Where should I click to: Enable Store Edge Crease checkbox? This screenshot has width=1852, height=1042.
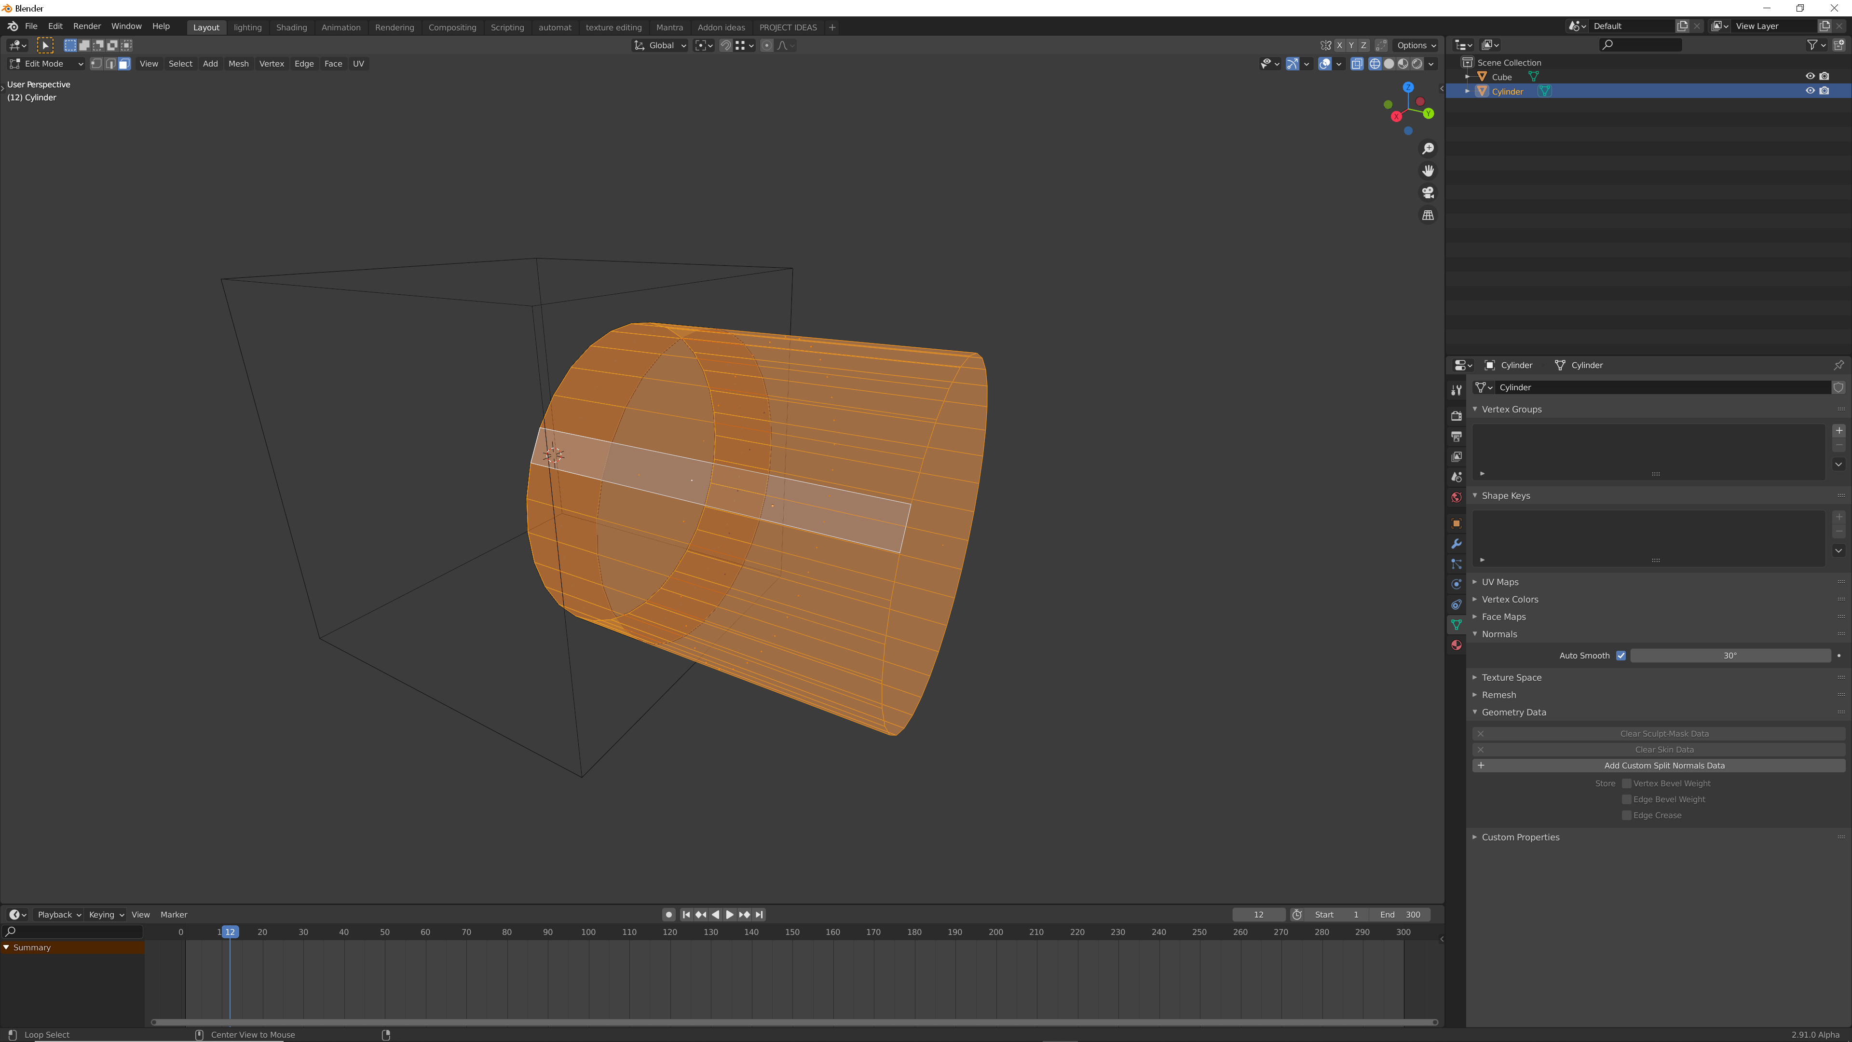(1626, 815)
